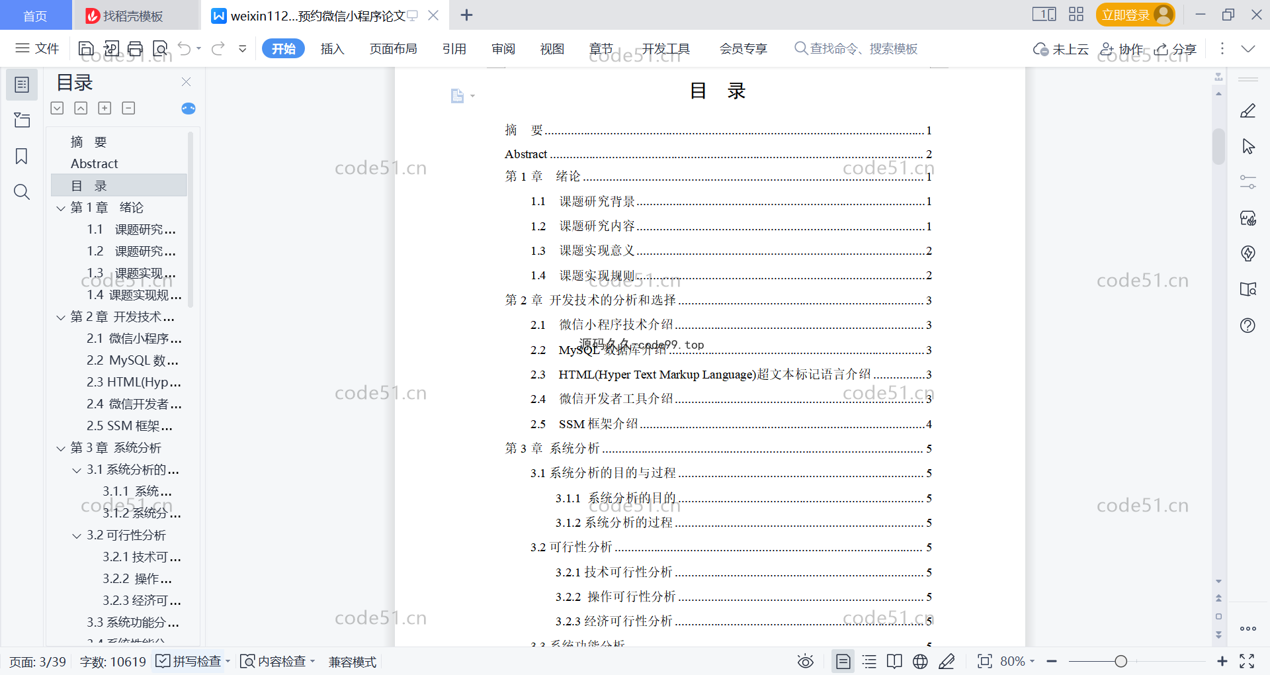The width and height of the screenshot is (1270, 675).
Task: Open quick access toolbar customize dropdown arrow
Action: point(242,48)
